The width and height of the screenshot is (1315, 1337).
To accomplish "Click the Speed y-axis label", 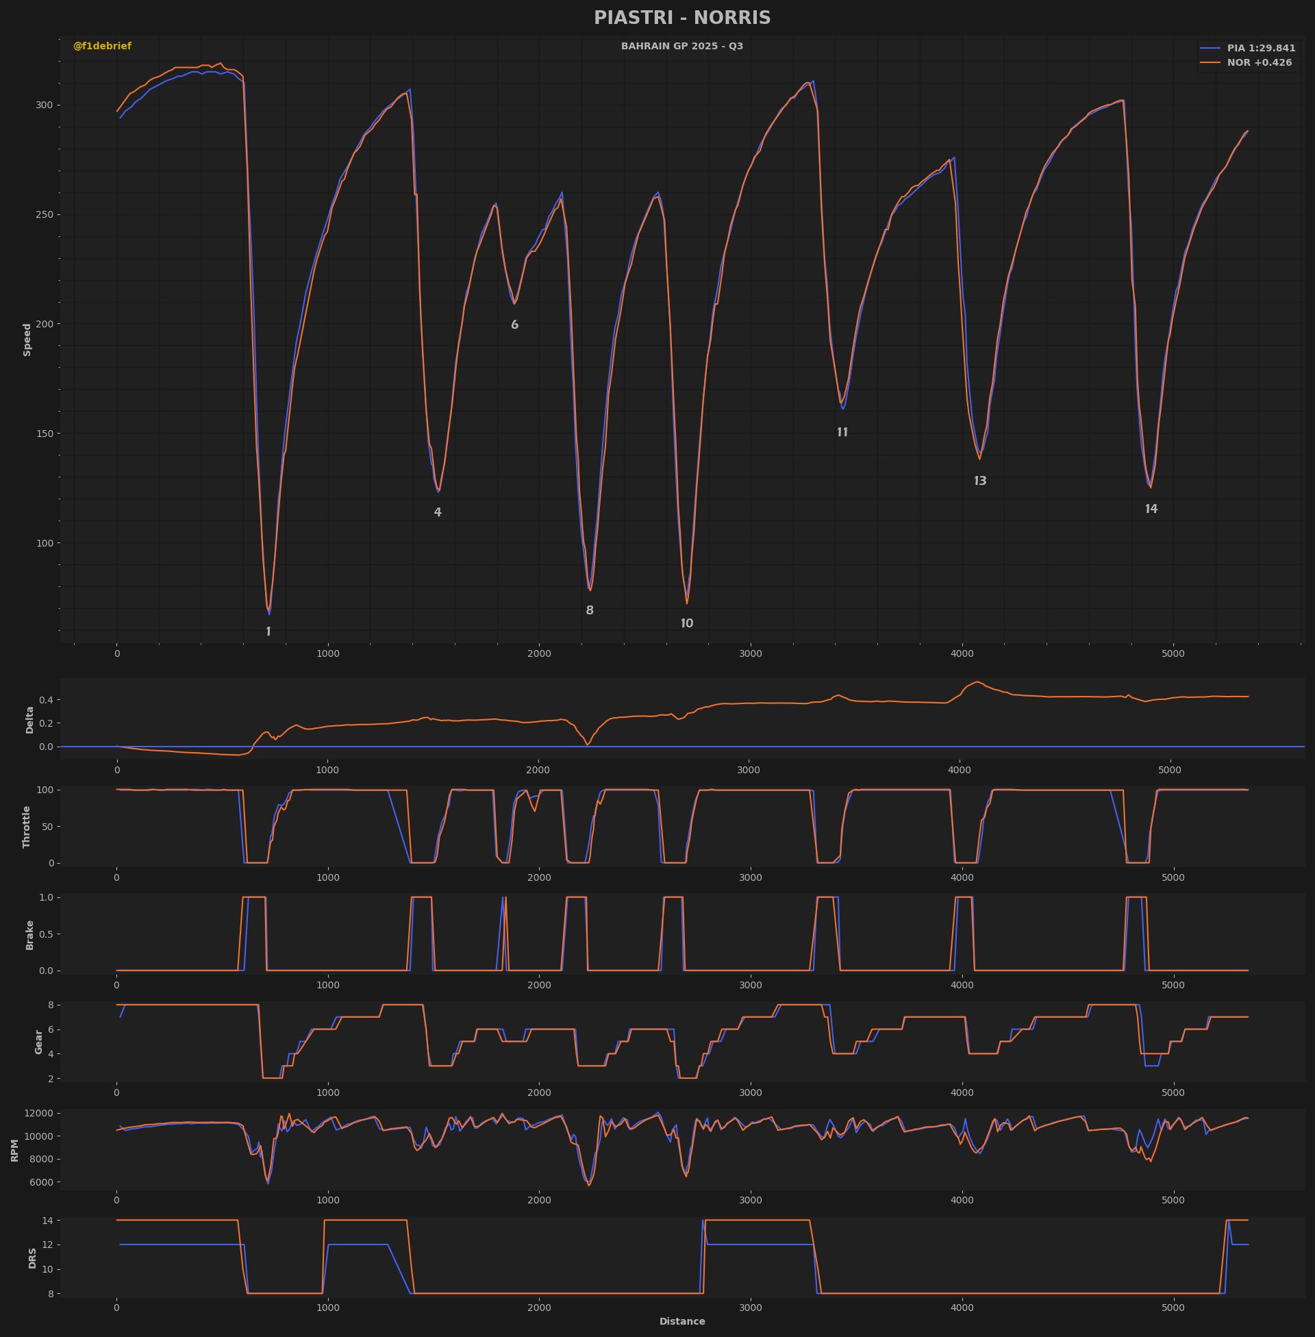I will click(x=27, y=340).
